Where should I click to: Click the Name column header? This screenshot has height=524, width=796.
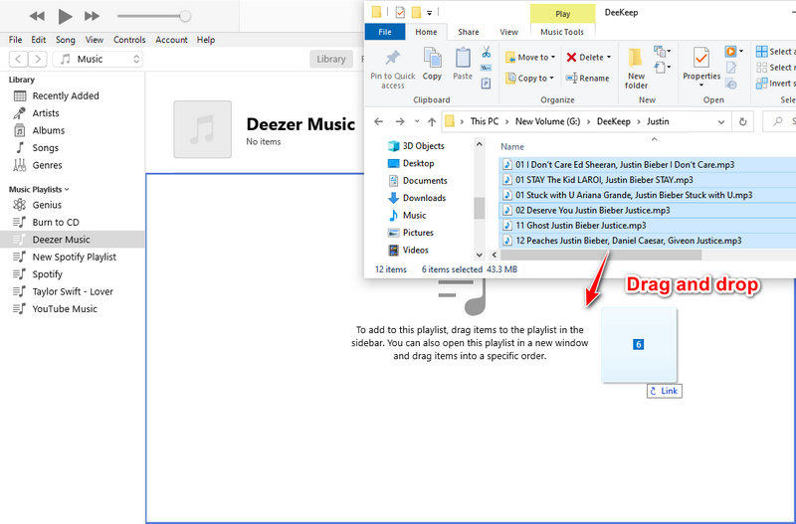coord(512,146)
